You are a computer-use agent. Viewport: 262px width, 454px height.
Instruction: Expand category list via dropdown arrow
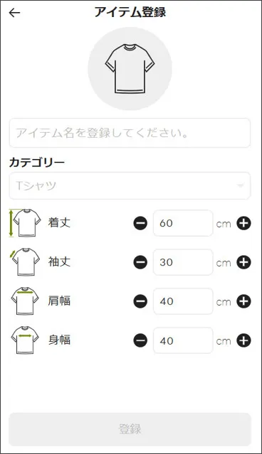pyautogui.click(x=240, y=185)
